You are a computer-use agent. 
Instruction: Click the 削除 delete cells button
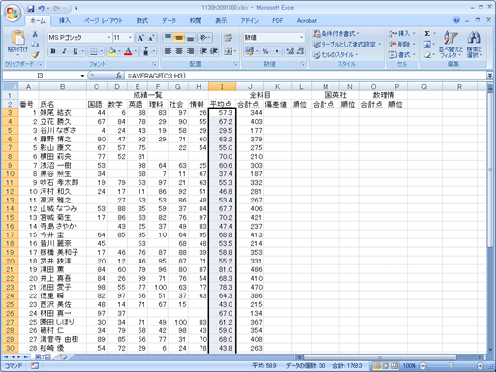402,45
